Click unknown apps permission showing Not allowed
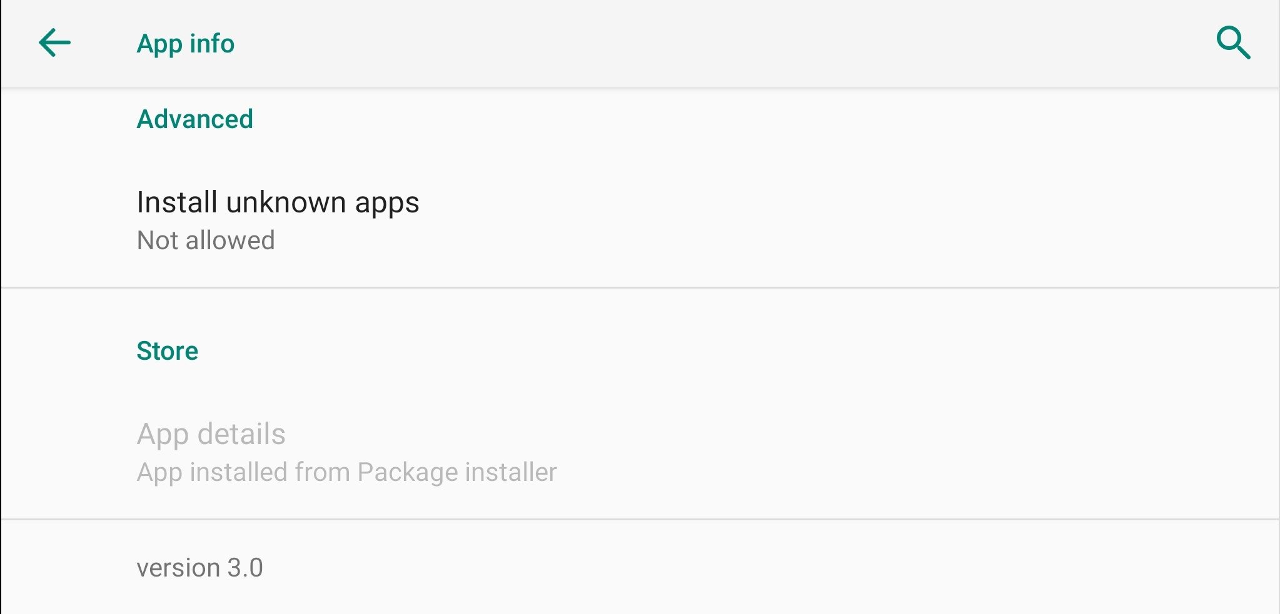1280x614 pixels. pyautogui.click(x=640, y=220)
